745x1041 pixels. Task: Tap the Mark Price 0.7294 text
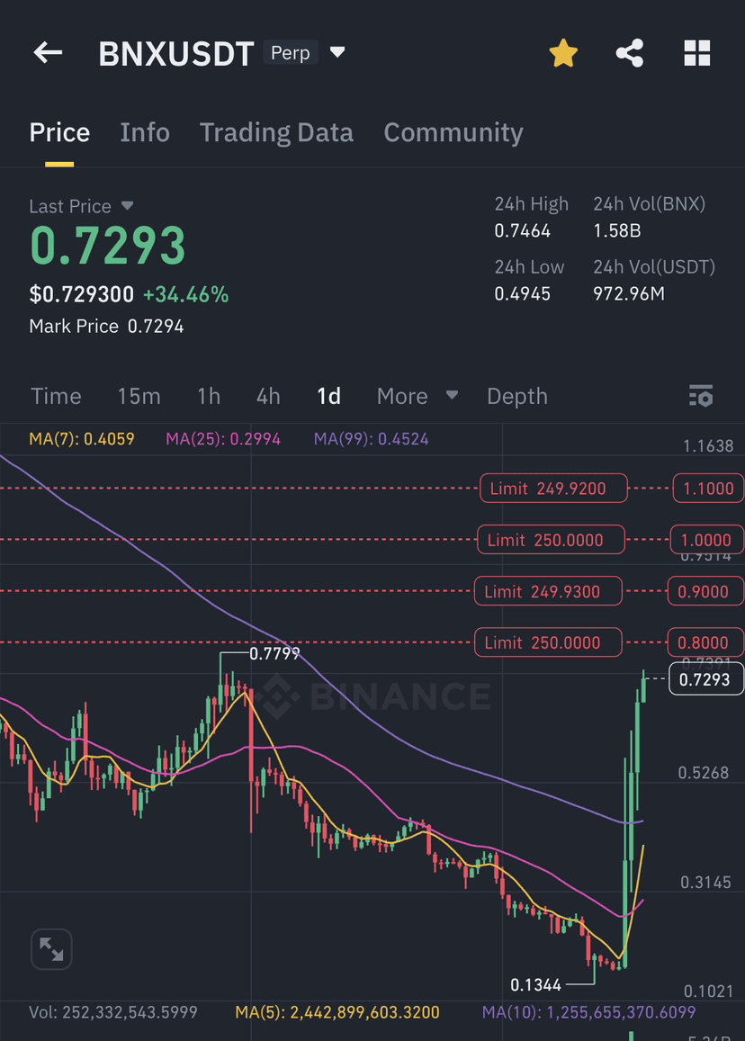[x=106, y=326]
